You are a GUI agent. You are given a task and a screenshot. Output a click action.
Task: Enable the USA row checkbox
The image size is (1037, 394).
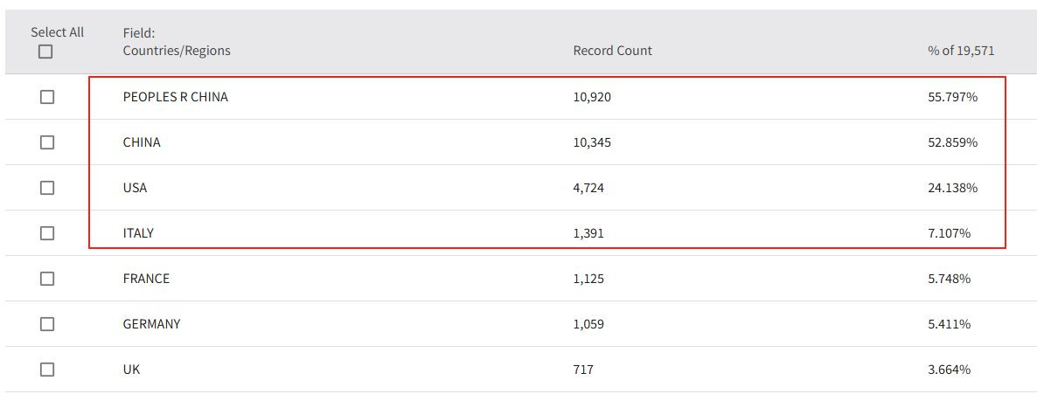click(x=47, y=188)
